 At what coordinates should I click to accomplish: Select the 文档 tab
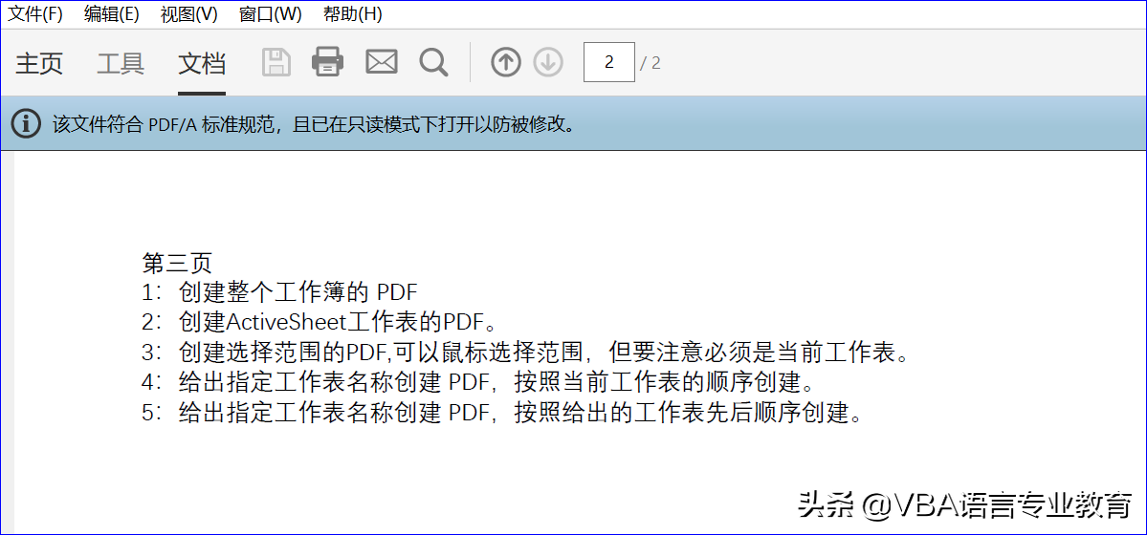pos(202,64)
